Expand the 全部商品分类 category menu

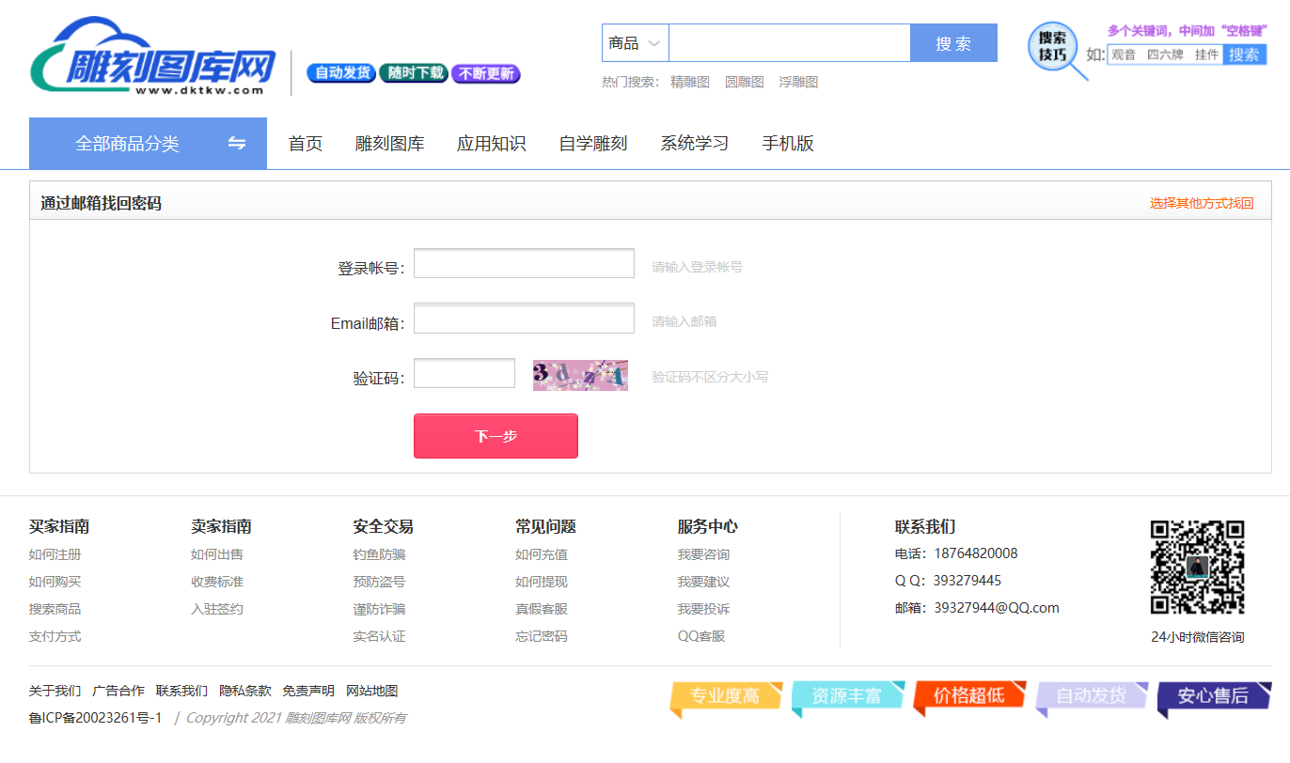[148, 143]
